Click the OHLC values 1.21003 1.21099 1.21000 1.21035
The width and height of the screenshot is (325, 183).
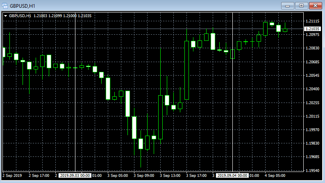click(62, 16)
